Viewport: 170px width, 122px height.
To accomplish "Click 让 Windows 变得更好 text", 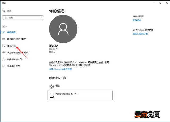I will pyautogui.click(x=143, y=30).
